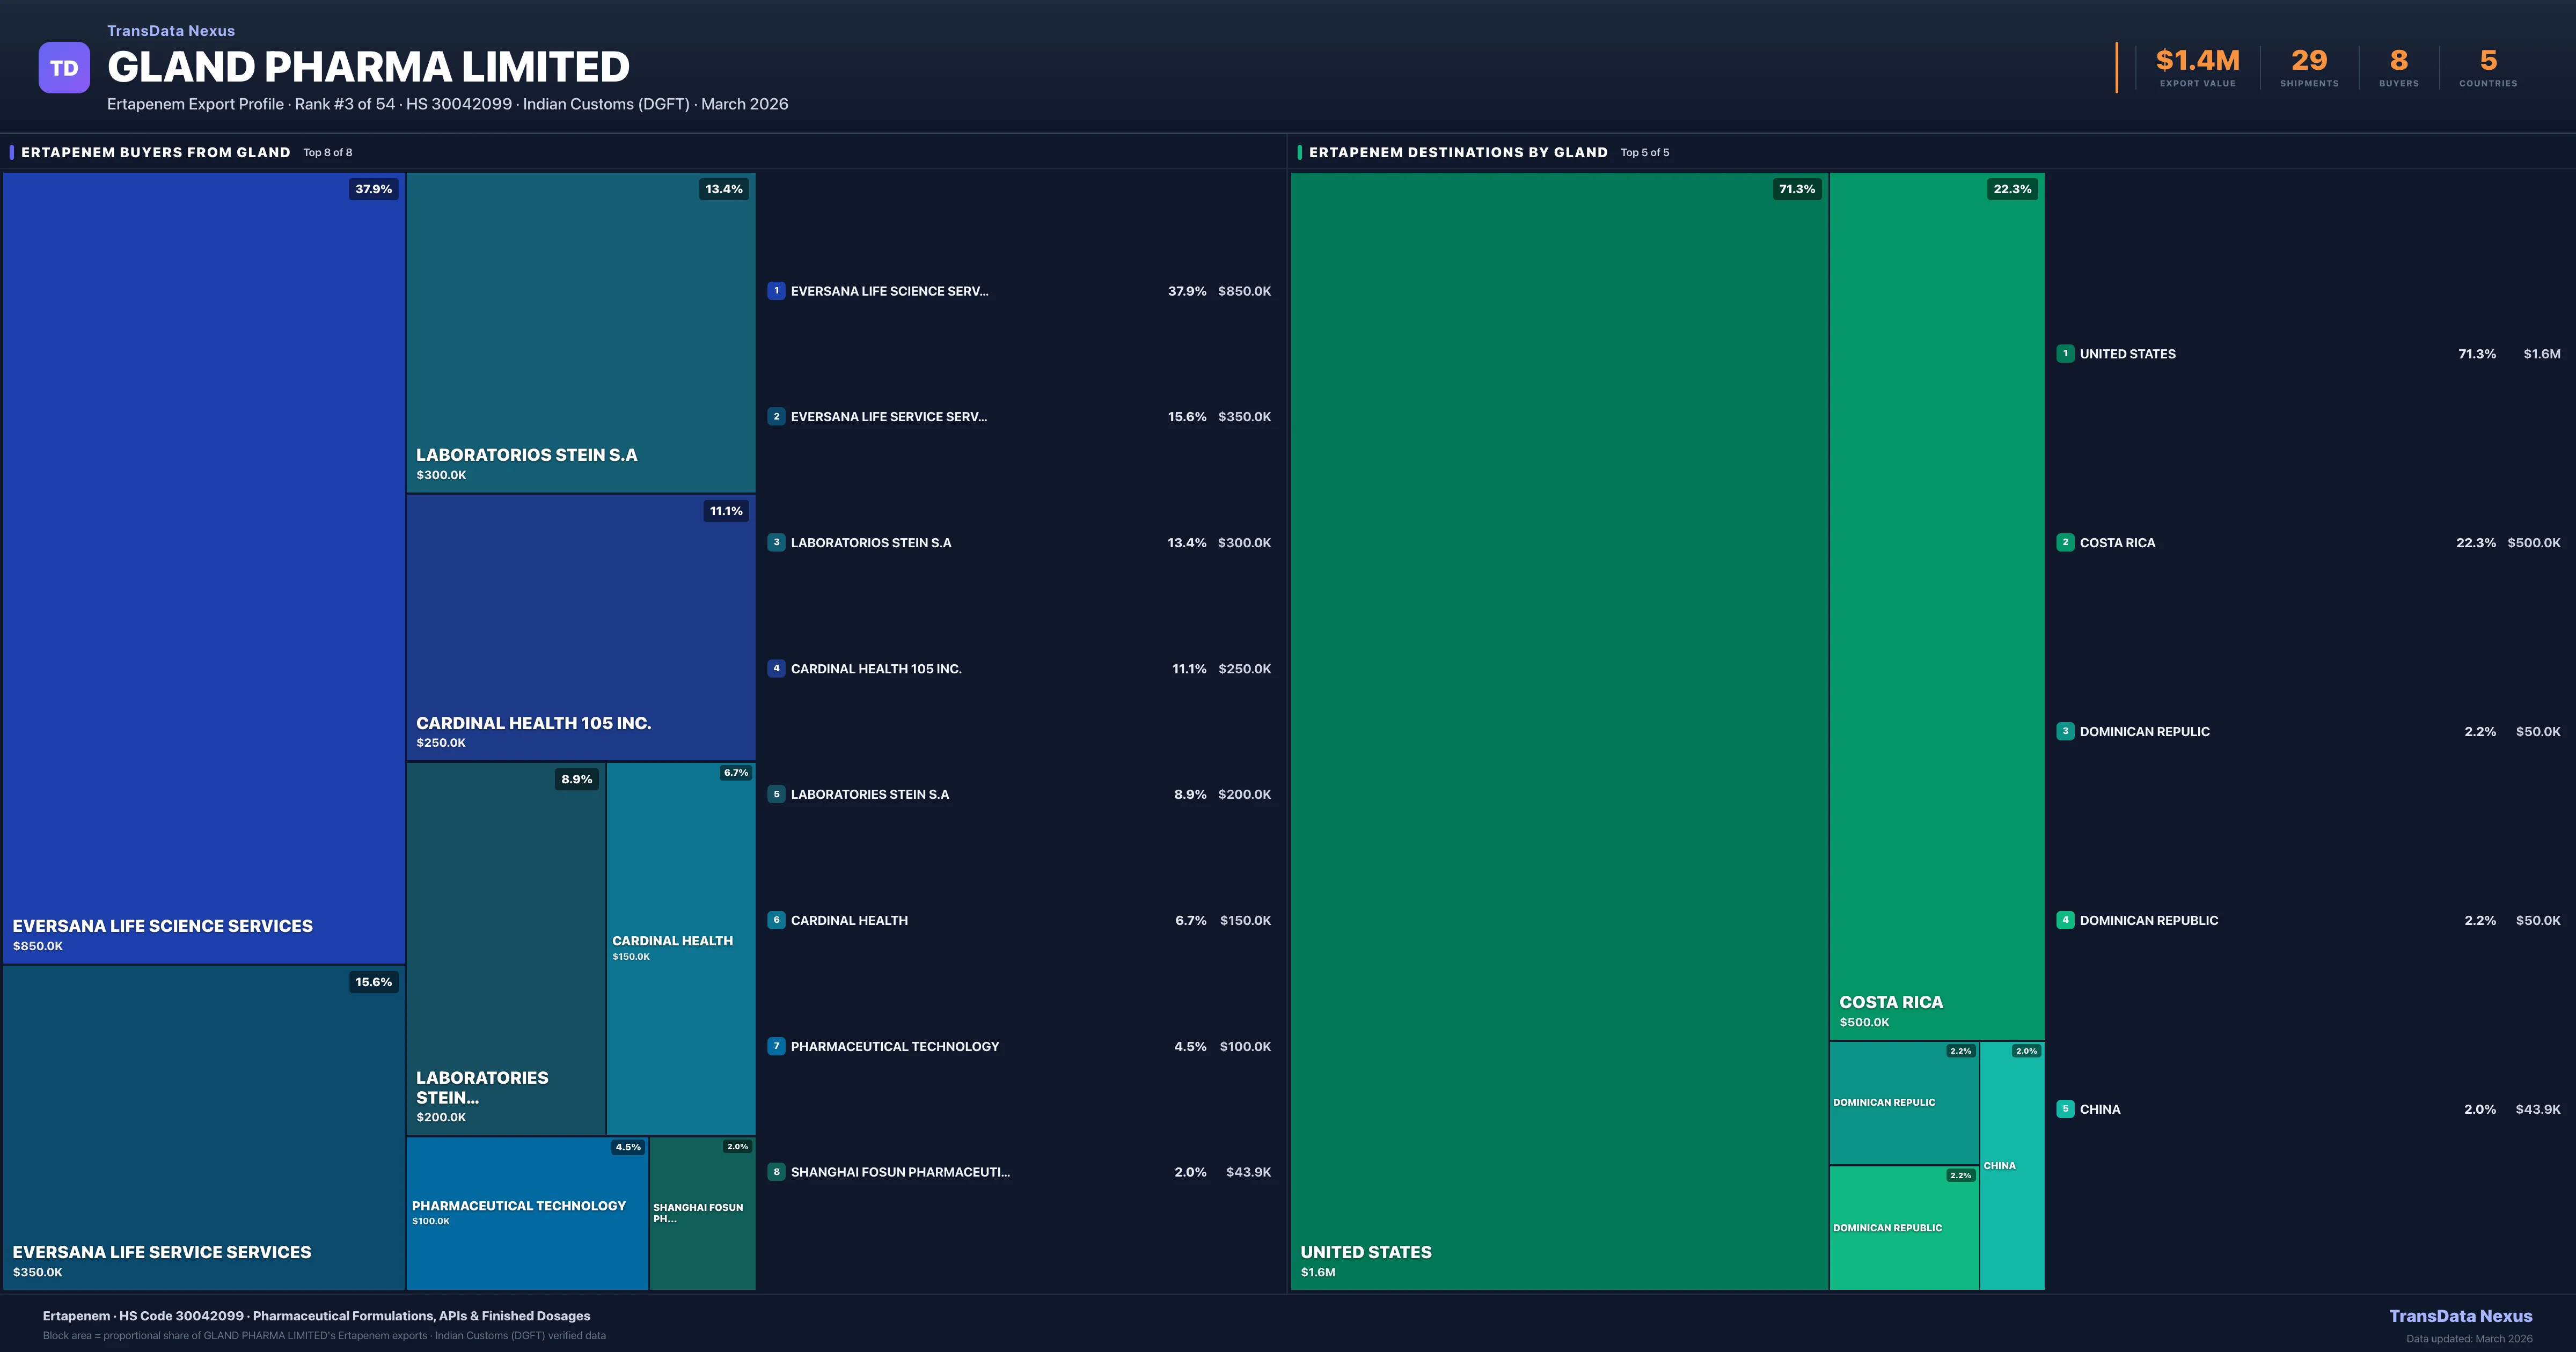Click rank 2 badge beside Costa Rica
Screen dimensions: 2576x1352
tap(2065, 542)
